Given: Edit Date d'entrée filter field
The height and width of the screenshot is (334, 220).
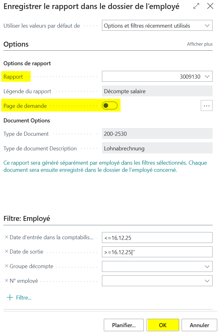Looking at the screenshot, I should coord(157,237).
